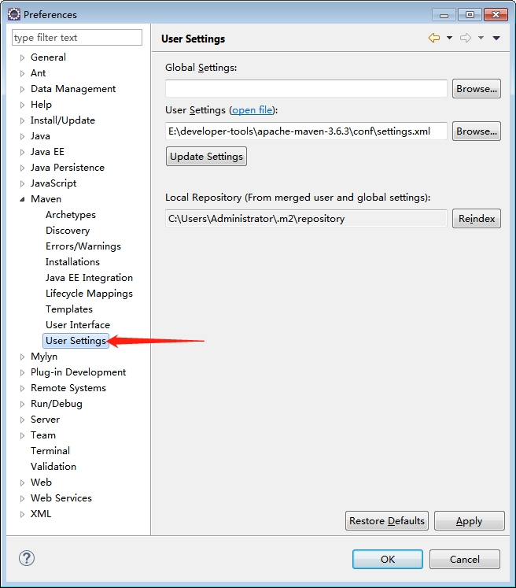The height and width of the screenshot is (588, 516).
Task: Expand the Run/Debug node
Action: click(x=22, y=404)
